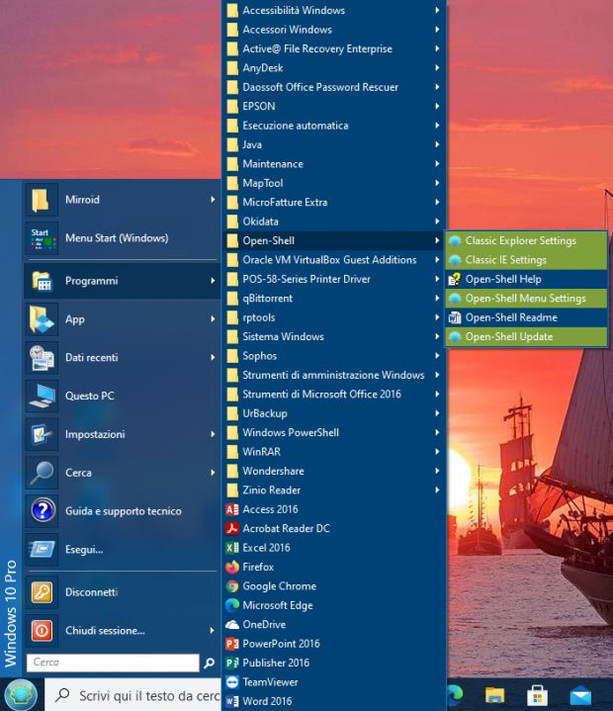Open Sistema Windows folder
Viewport: 613px width, 711px height.
[x=334, y=337]
